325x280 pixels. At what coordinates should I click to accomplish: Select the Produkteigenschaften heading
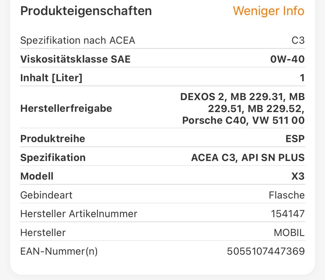(86, 11)
